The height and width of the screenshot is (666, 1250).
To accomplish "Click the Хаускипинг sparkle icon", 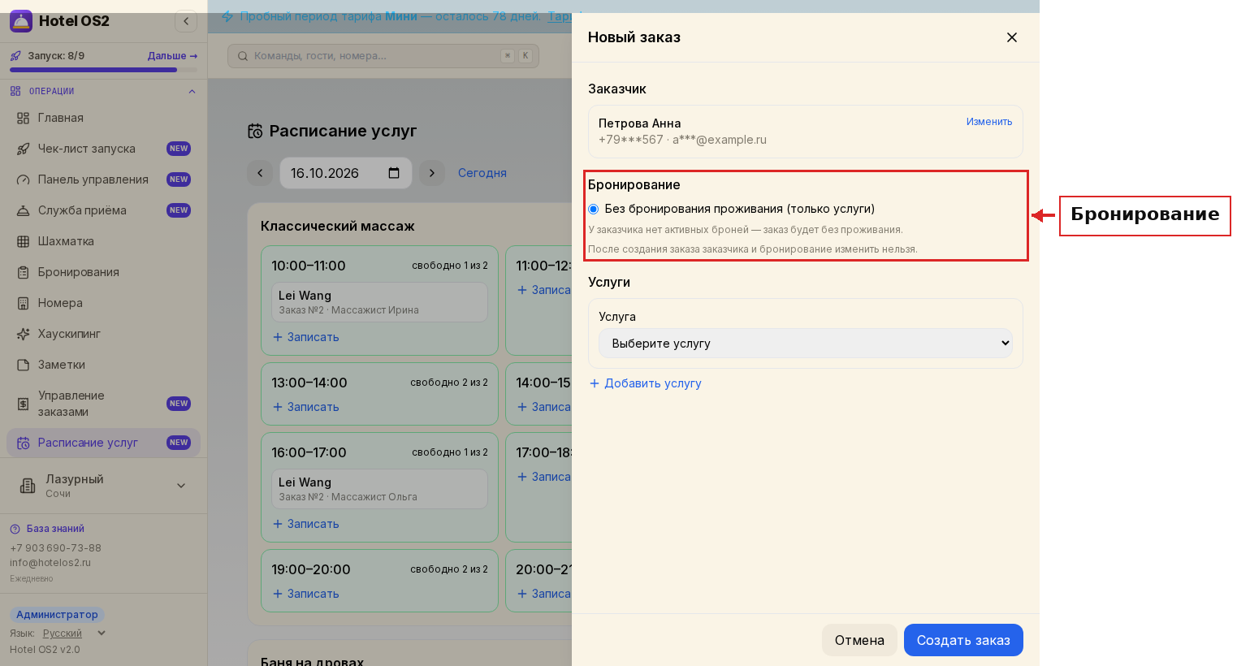I will [24, 334].
